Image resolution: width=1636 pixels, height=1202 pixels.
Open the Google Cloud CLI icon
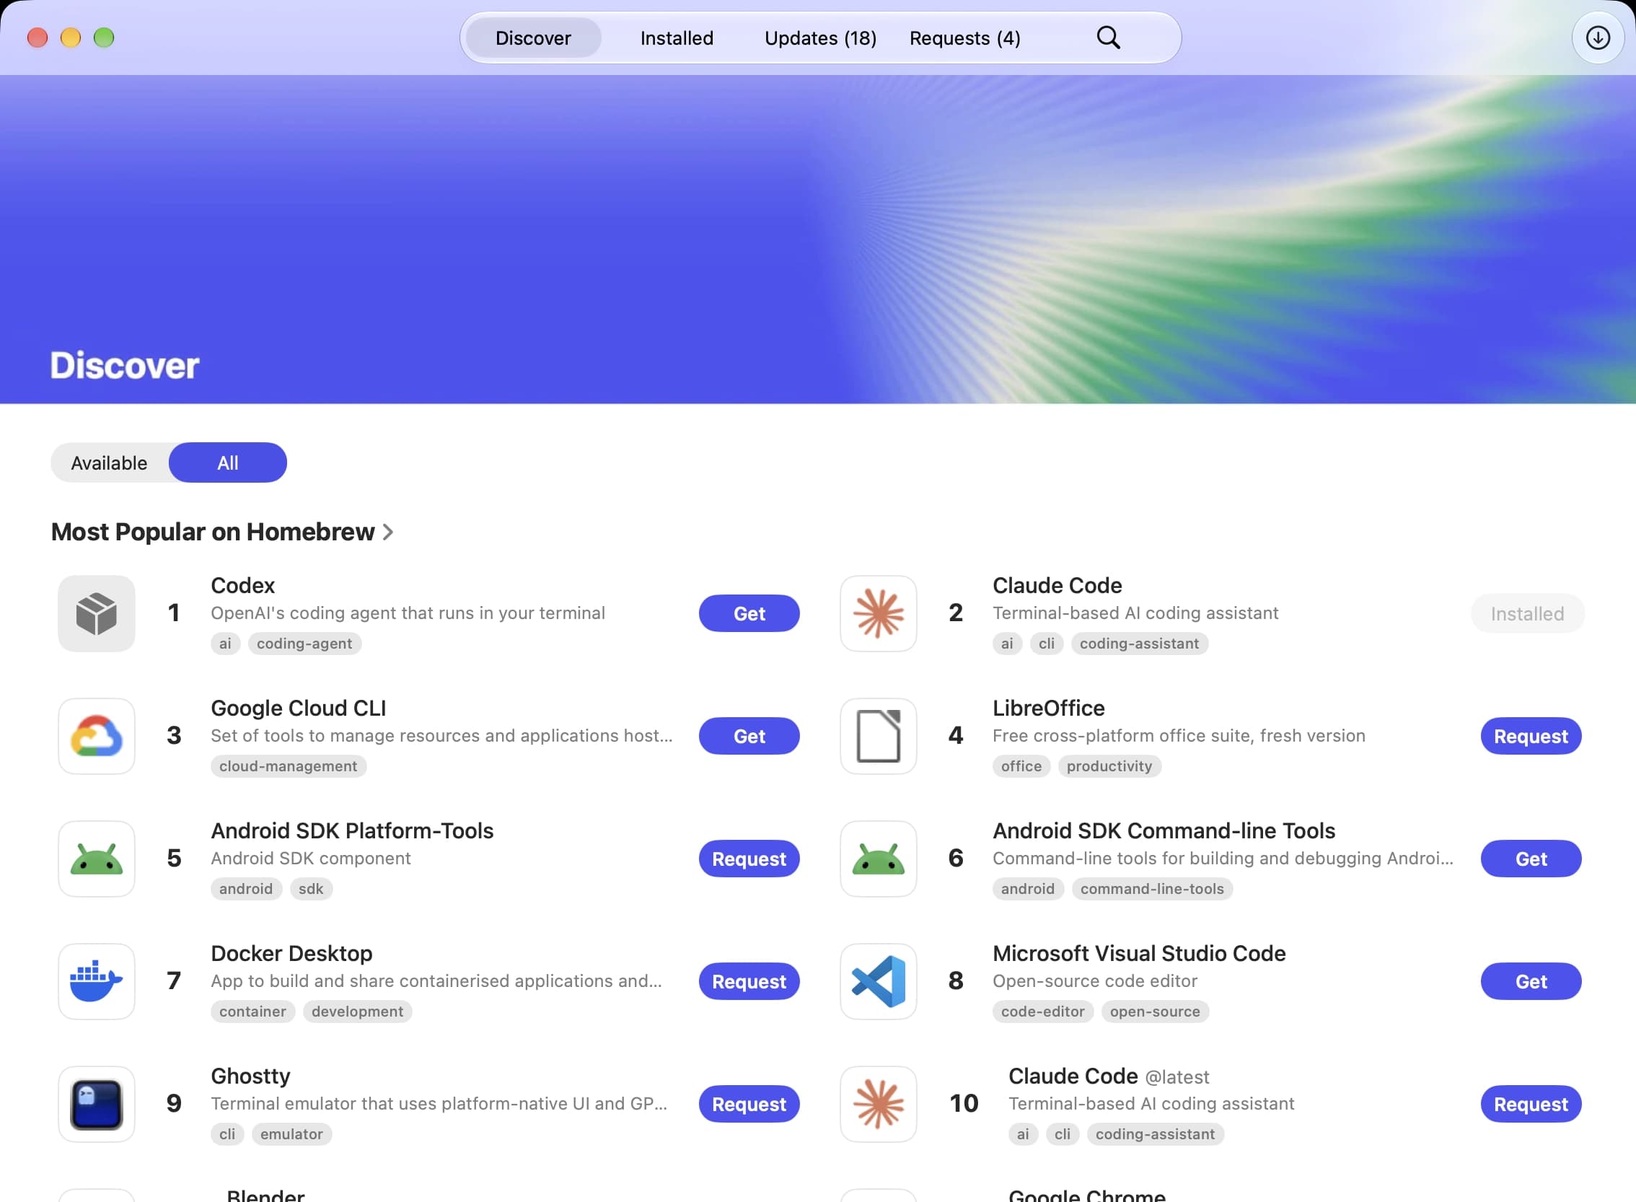tap(97, 737)
